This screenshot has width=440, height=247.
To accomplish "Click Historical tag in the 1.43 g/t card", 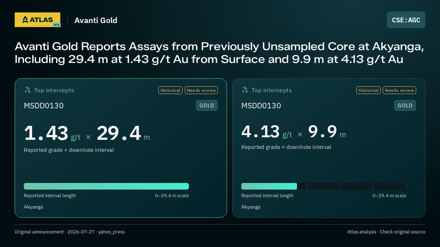I will click(x=170, y=90).
